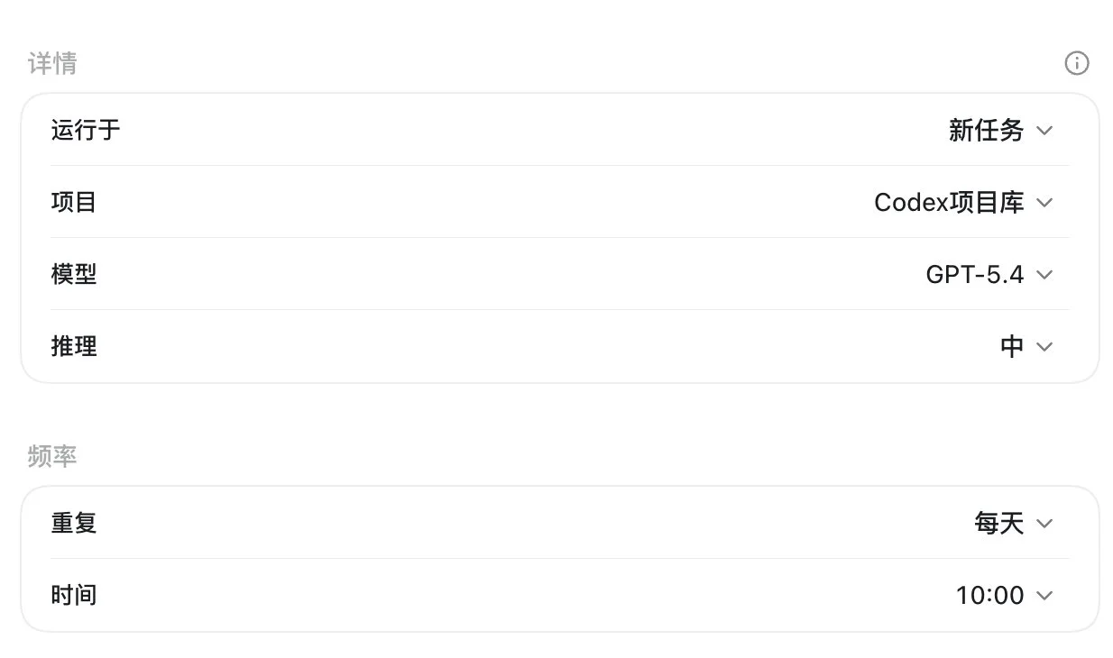Image resolution: width=1113 pixels, height=658 pixels.
Task: Click the chevron arrow beside Codex项目库
Action: click(1044, 203)
